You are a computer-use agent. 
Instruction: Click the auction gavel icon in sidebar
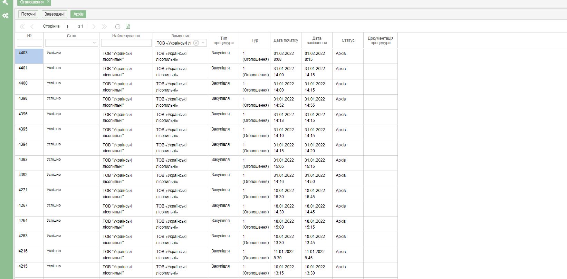coord(5,2)
